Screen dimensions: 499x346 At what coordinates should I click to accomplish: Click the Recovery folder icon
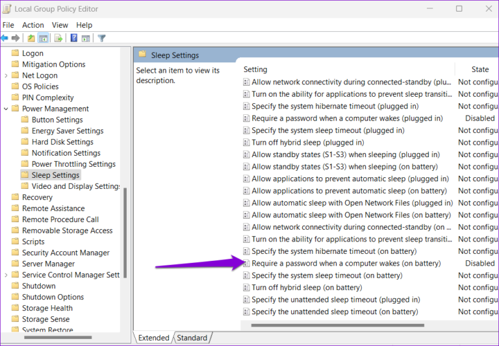coord(15,197)
